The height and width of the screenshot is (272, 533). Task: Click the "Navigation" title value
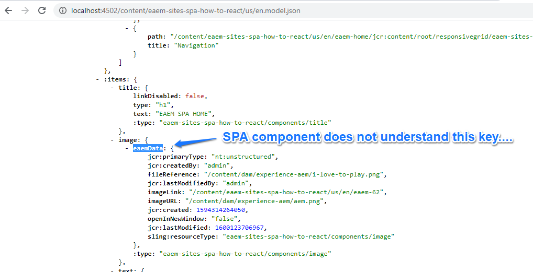click(x=196, y=45)
